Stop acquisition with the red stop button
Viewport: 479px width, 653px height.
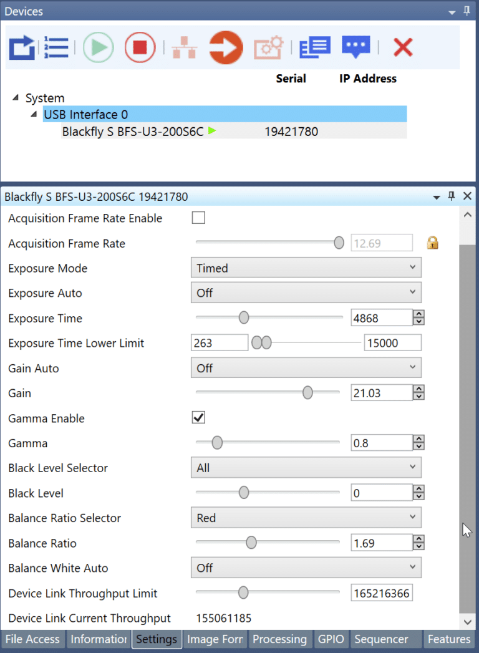click(140, 47)
